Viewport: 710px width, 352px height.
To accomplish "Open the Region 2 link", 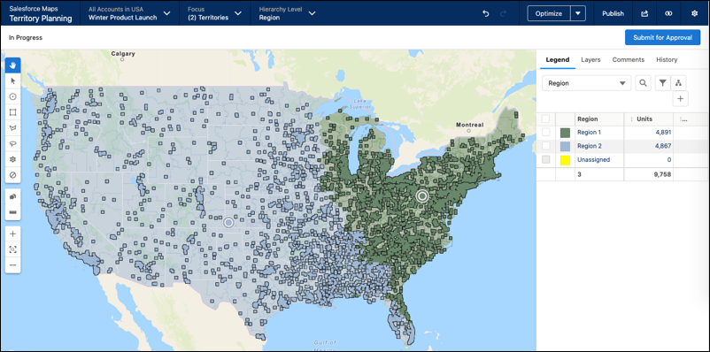I will (x=589, y=146).
